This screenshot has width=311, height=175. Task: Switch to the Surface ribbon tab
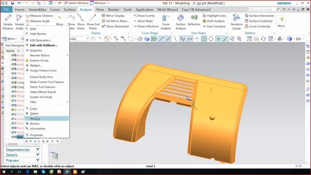click(69, 10)
